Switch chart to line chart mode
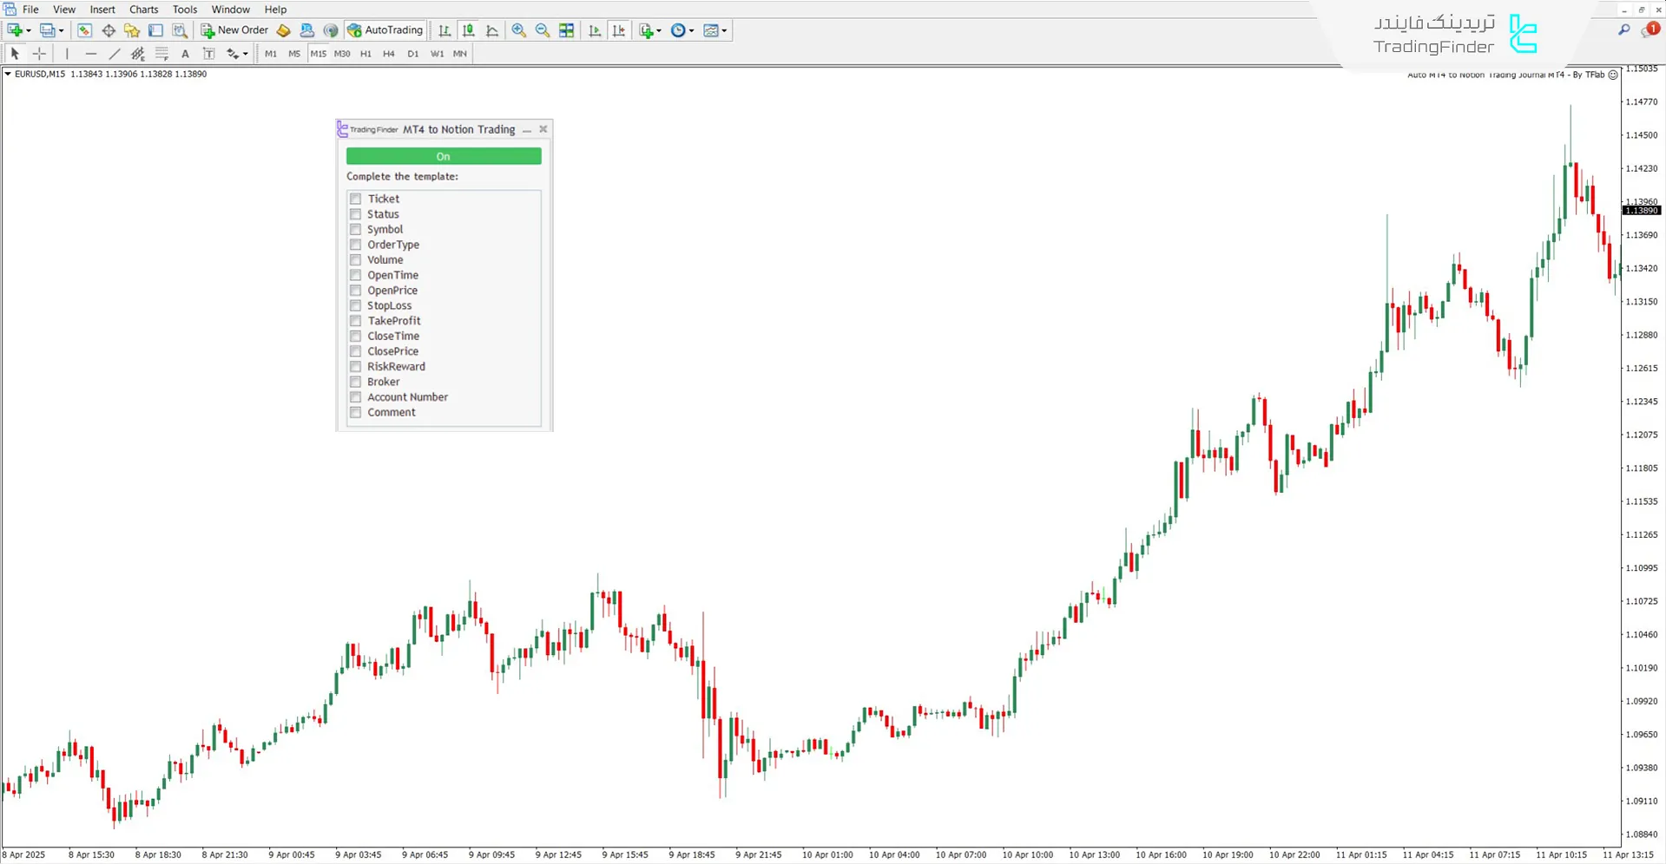The image size is (1666, 864). tap(492, 30)
